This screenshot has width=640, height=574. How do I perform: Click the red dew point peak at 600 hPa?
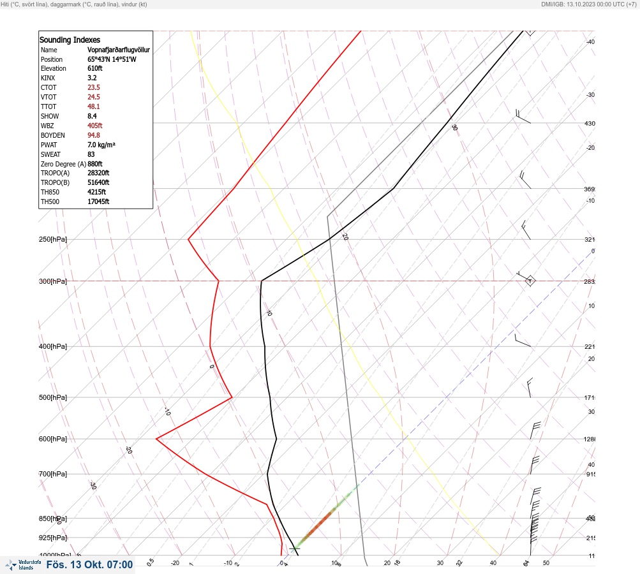coord(157,439)
